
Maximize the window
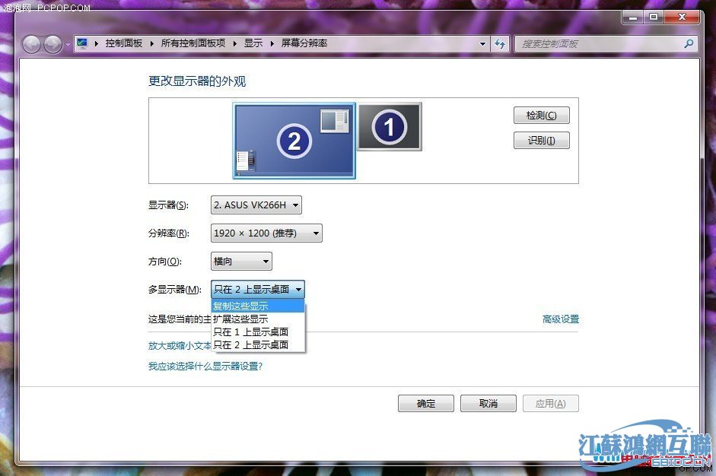click(654, 17)
